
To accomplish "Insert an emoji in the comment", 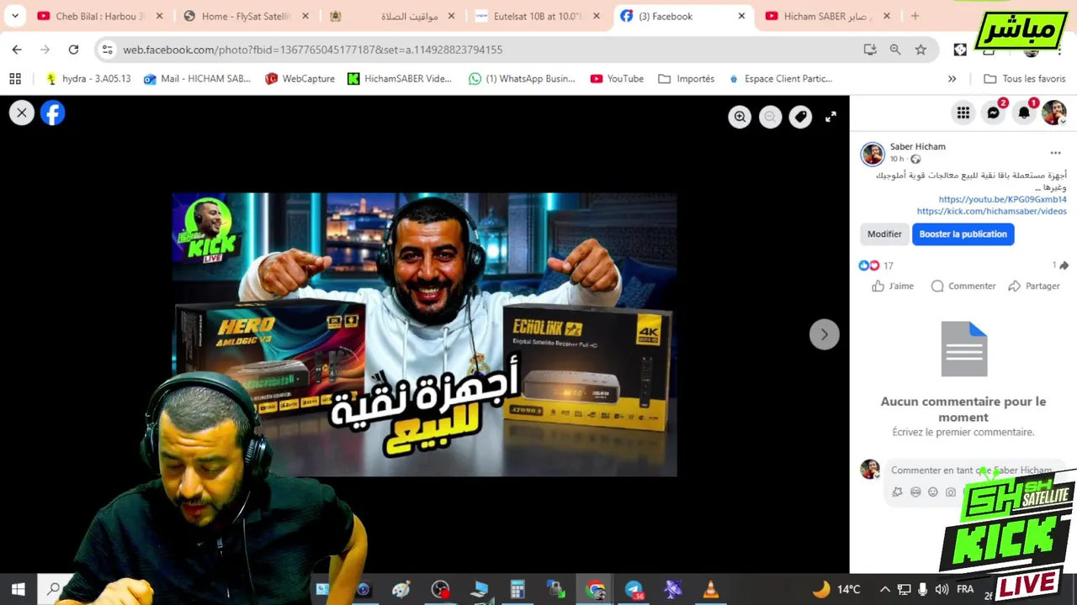I will (932, 492).
